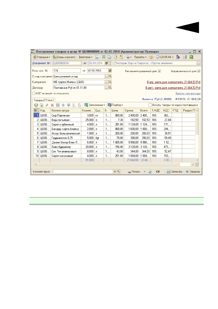The height and width of the screenshot is (309, 218).
Task: Move row up with the up arrow icon
Action: coord(63,105)
